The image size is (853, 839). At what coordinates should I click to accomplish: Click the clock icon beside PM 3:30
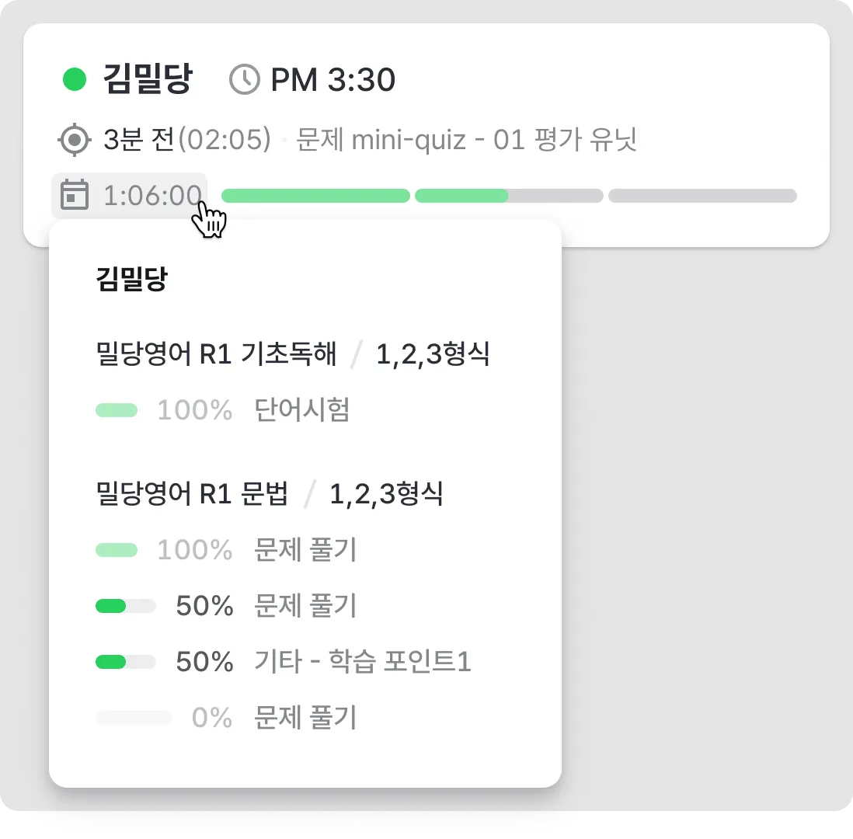245,79
